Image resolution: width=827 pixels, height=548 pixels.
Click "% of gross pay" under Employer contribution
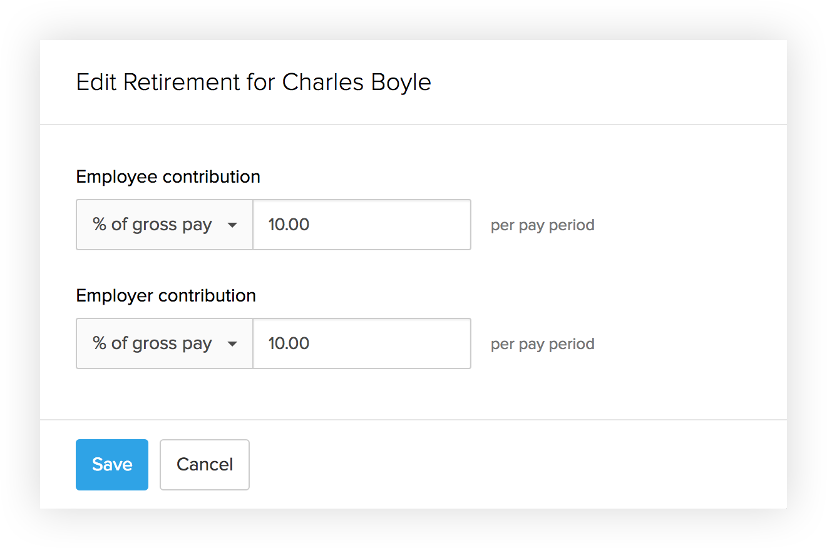[152, 343]
